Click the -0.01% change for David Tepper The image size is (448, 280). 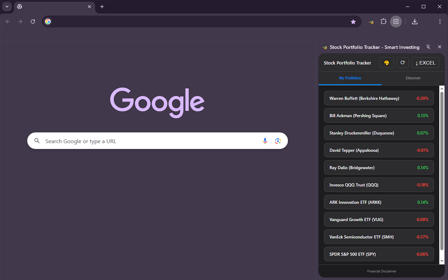point(422,150)
